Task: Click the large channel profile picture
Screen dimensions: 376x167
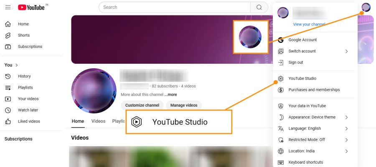Action: click(x=94, y=91)
